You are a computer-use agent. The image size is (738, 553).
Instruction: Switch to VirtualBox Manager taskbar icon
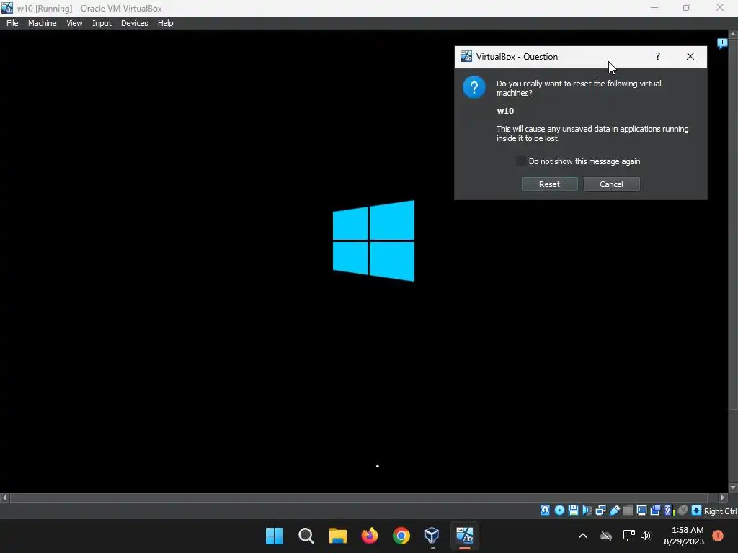pos(432,535)
